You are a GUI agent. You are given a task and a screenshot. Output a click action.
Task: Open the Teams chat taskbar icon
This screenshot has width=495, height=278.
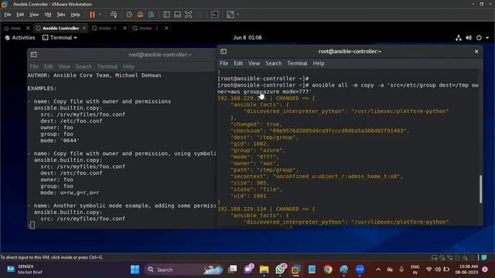click(x=249, y=270)
